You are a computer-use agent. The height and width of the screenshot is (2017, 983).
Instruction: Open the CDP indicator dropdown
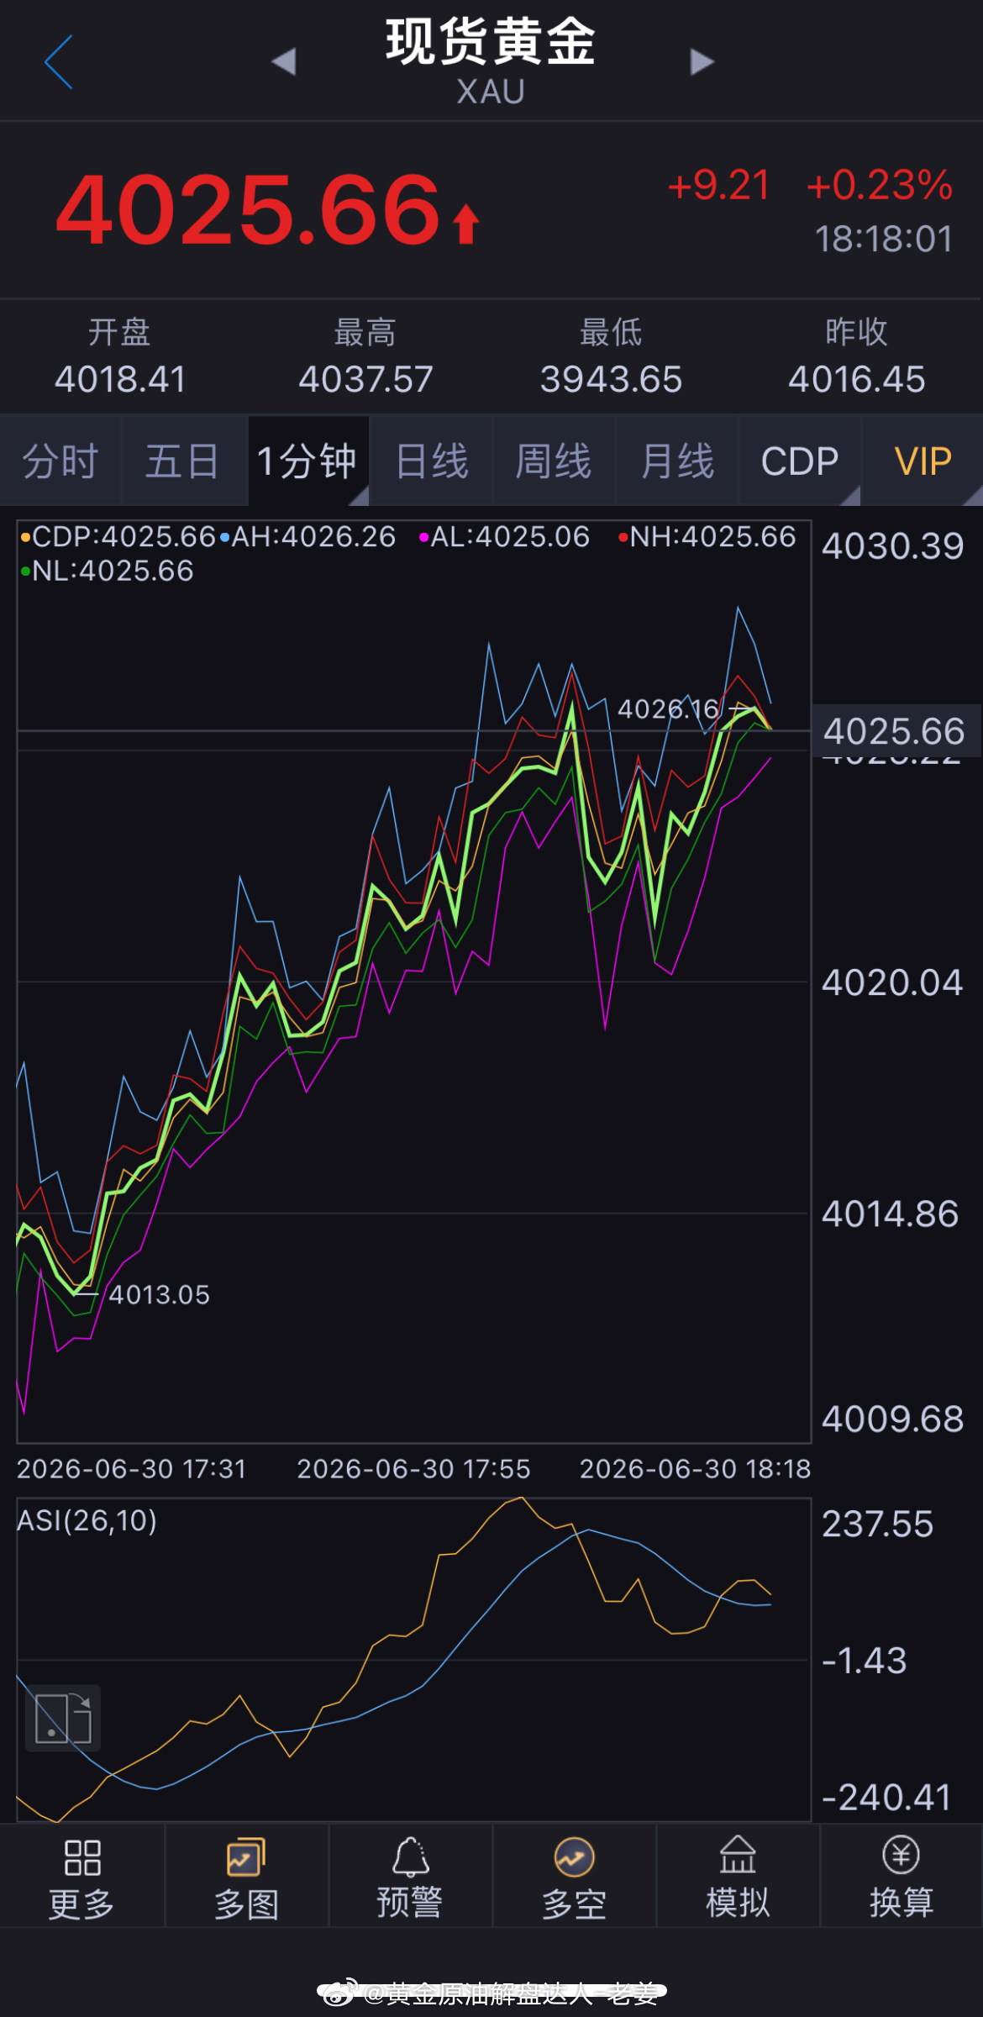click(800, 461)
